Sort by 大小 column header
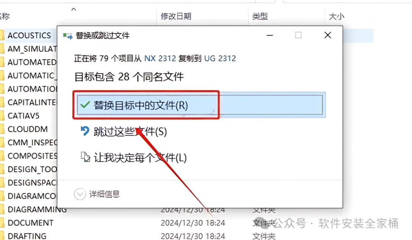This screenshot has width=412, height=240. [x=336, y=16]
